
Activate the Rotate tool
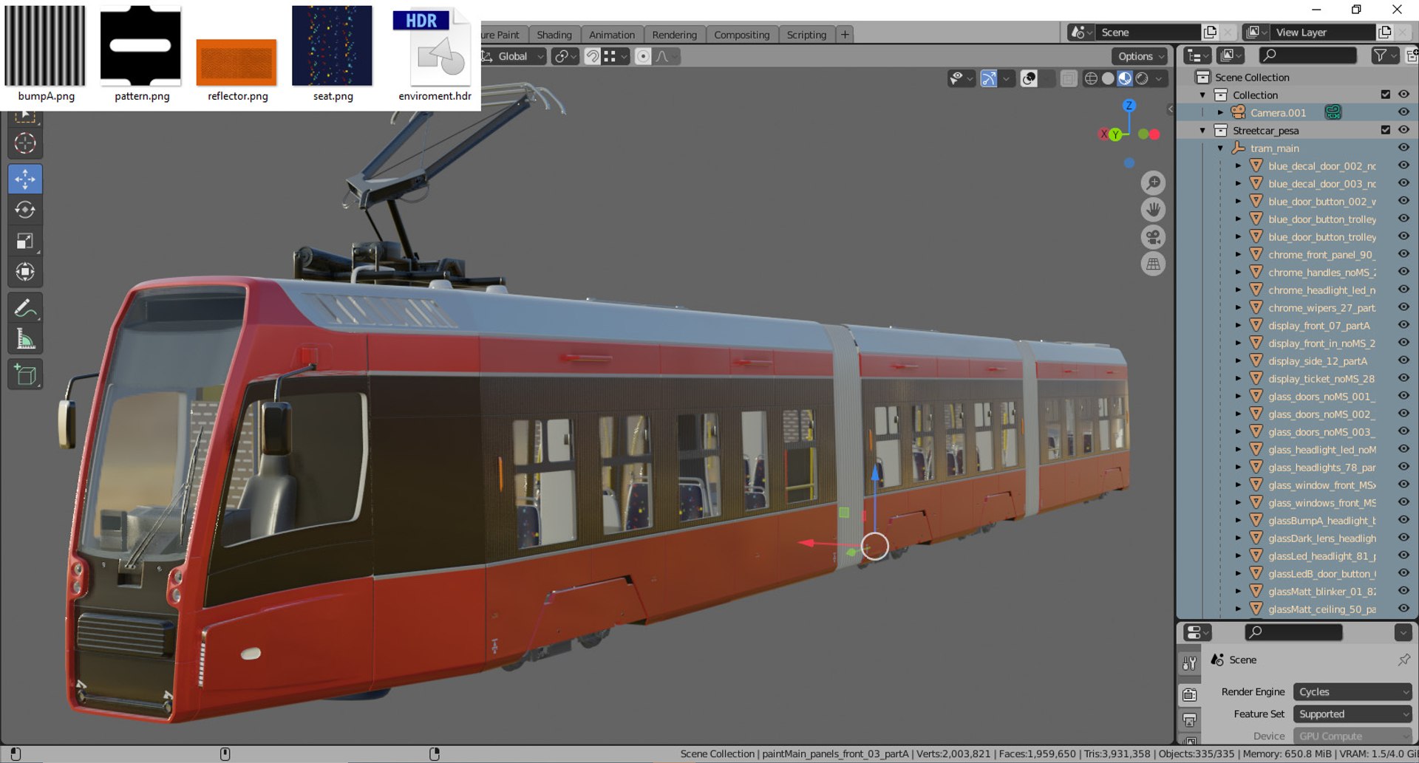click(25, 210)
